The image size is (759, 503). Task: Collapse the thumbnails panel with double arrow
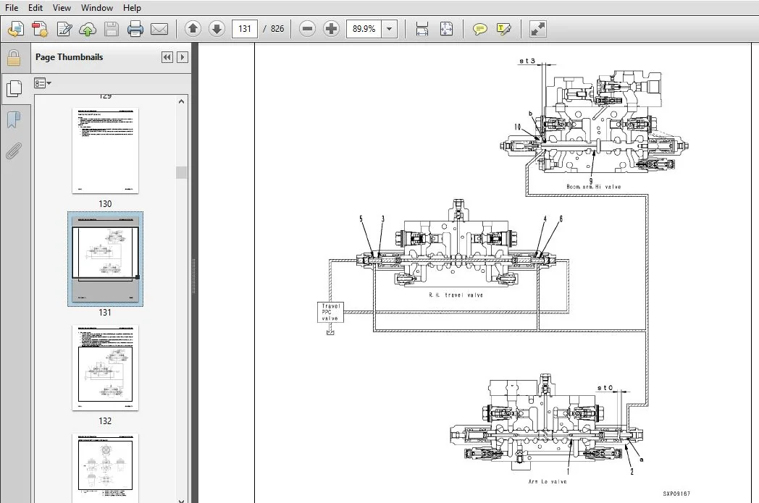pyautogui.click(x=167, y=57)
